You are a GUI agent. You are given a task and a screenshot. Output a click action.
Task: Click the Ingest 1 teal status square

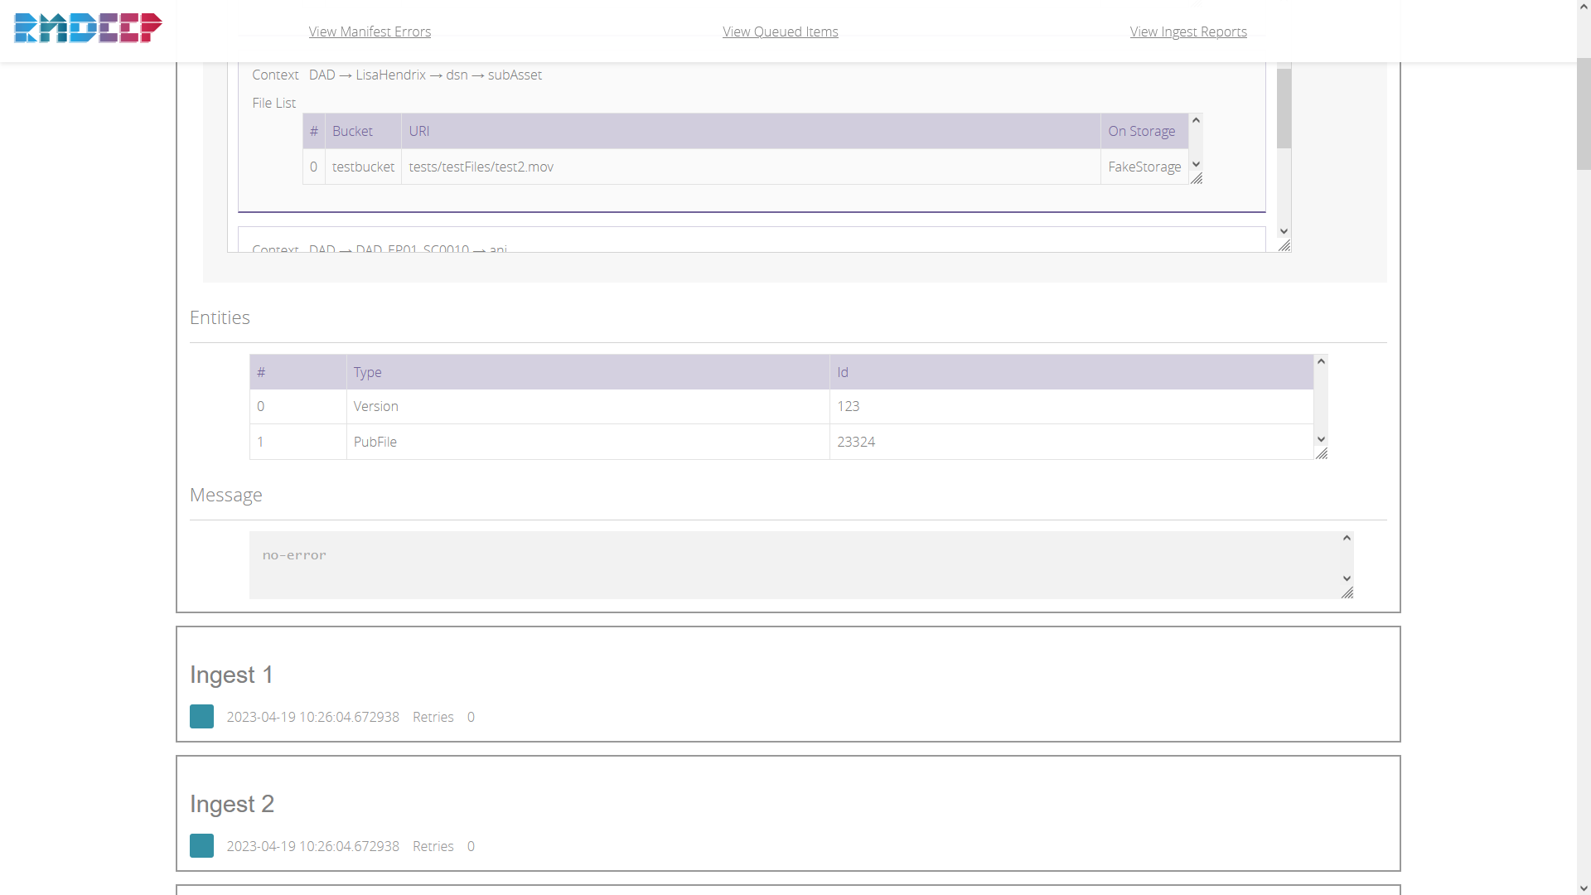tap(201, 717)
